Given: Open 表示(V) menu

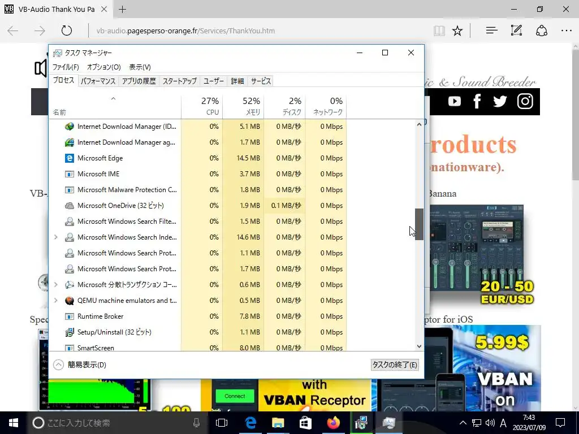Looking at the screenshot, I should [x=140, y=67].
